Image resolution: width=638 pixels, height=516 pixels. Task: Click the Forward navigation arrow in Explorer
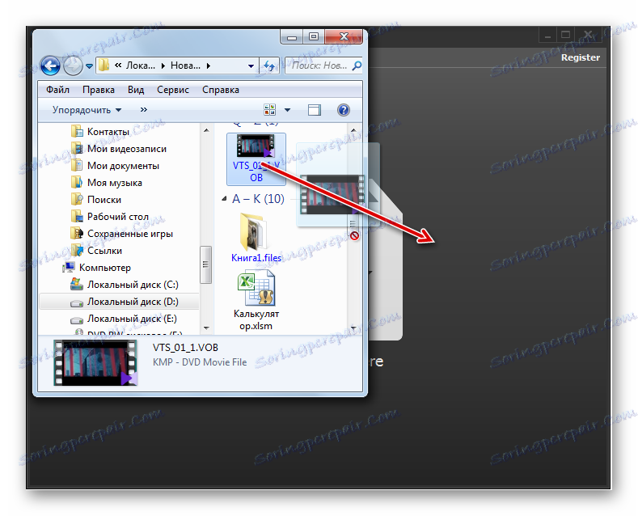coord(74,66)
